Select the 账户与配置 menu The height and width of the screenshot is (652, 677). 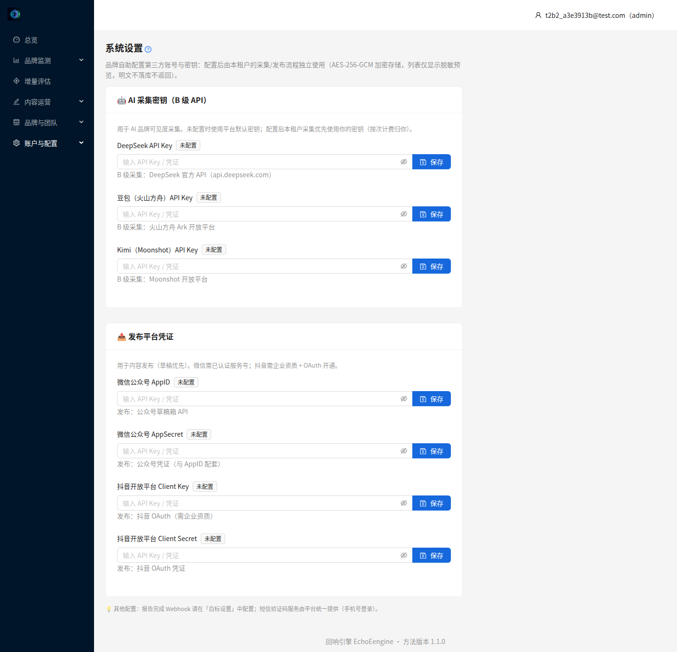pyautogui.click(x=47, y=143)
